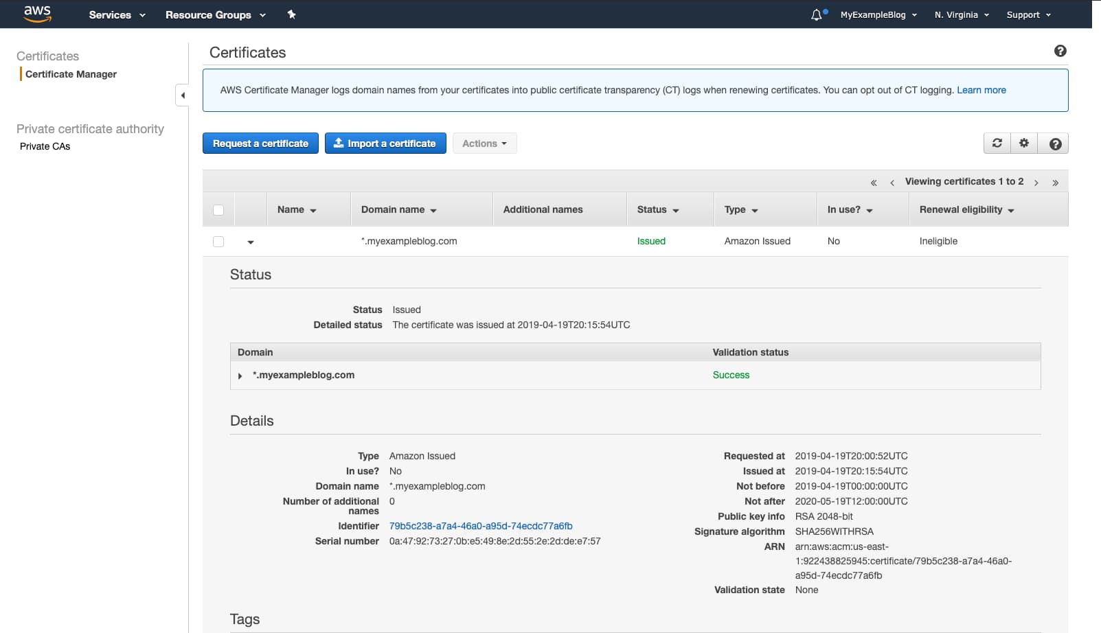Click the Not before 2019-04-19T00:00:00UTC value

tap(852, 486)
